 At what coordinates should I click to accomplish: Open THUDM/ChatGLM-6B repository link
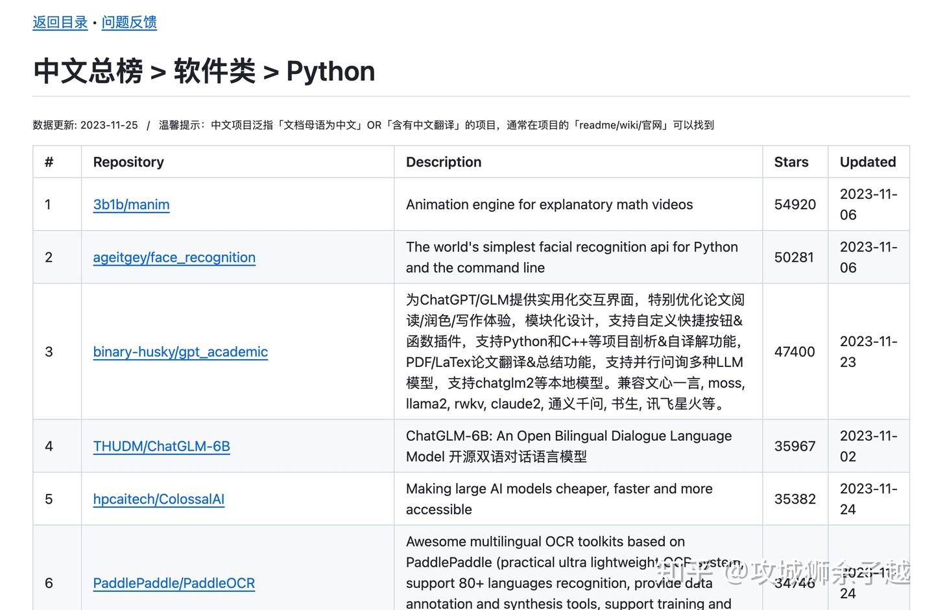(x=162, y=446)
